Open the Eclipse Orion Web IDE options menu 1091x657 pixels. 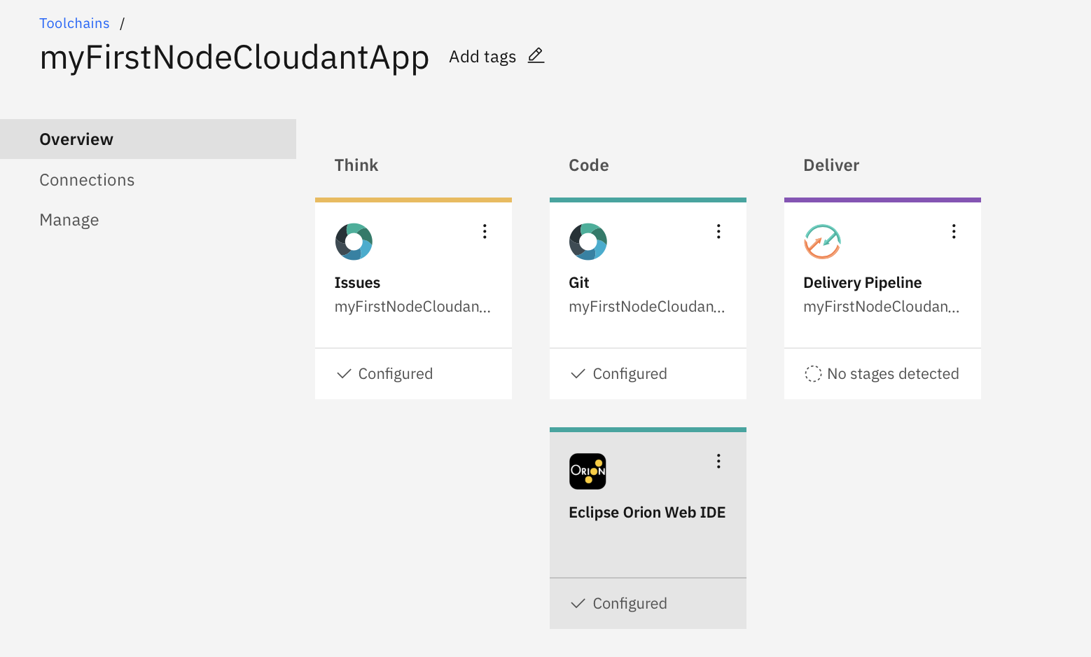point(718,462)
